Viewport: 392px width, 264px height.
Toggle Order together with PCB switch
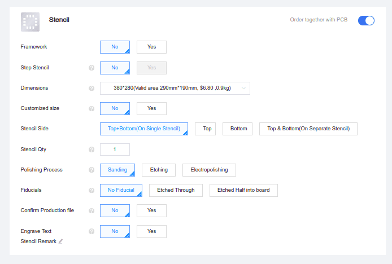point(366,20)
